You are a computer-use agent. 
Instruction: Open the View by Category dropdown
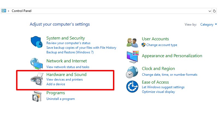(x=208, y=25)
